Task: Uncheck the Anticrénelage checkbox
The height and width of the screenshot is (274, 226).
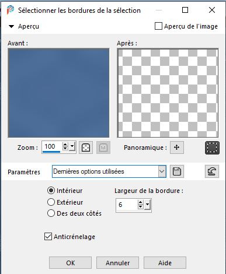Action: [x=48, y=237]
